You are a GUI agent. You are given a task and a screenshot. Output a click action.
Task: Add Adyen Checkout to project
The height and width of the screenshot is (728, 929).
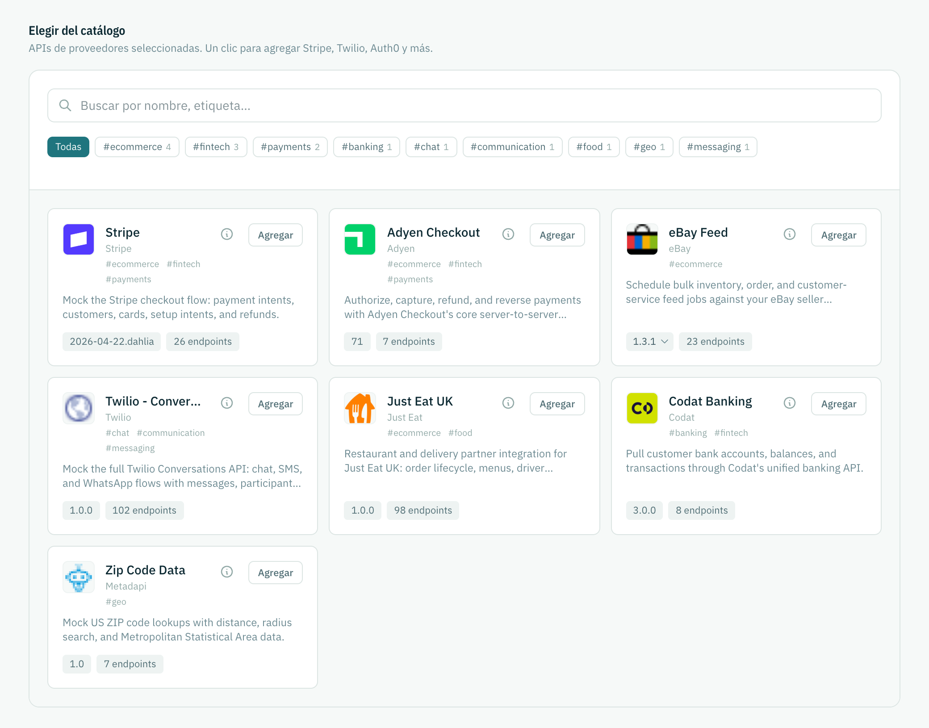(x=557, y=235)
